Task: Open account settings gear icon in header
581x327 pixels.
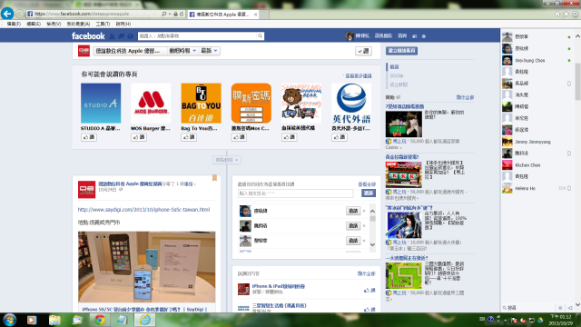Action: (x=424, y=36)
